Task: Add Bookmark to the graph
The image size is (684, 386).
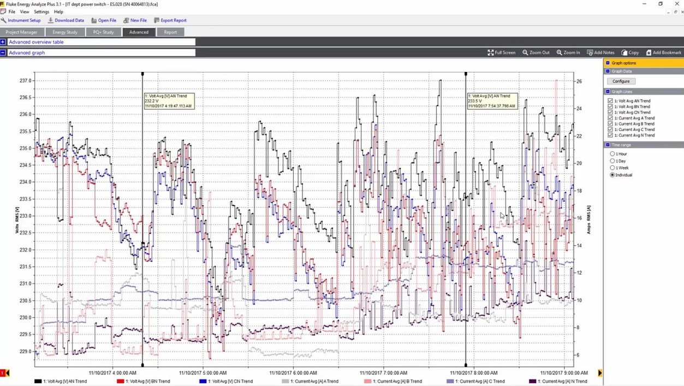Action: click(663, 53)
